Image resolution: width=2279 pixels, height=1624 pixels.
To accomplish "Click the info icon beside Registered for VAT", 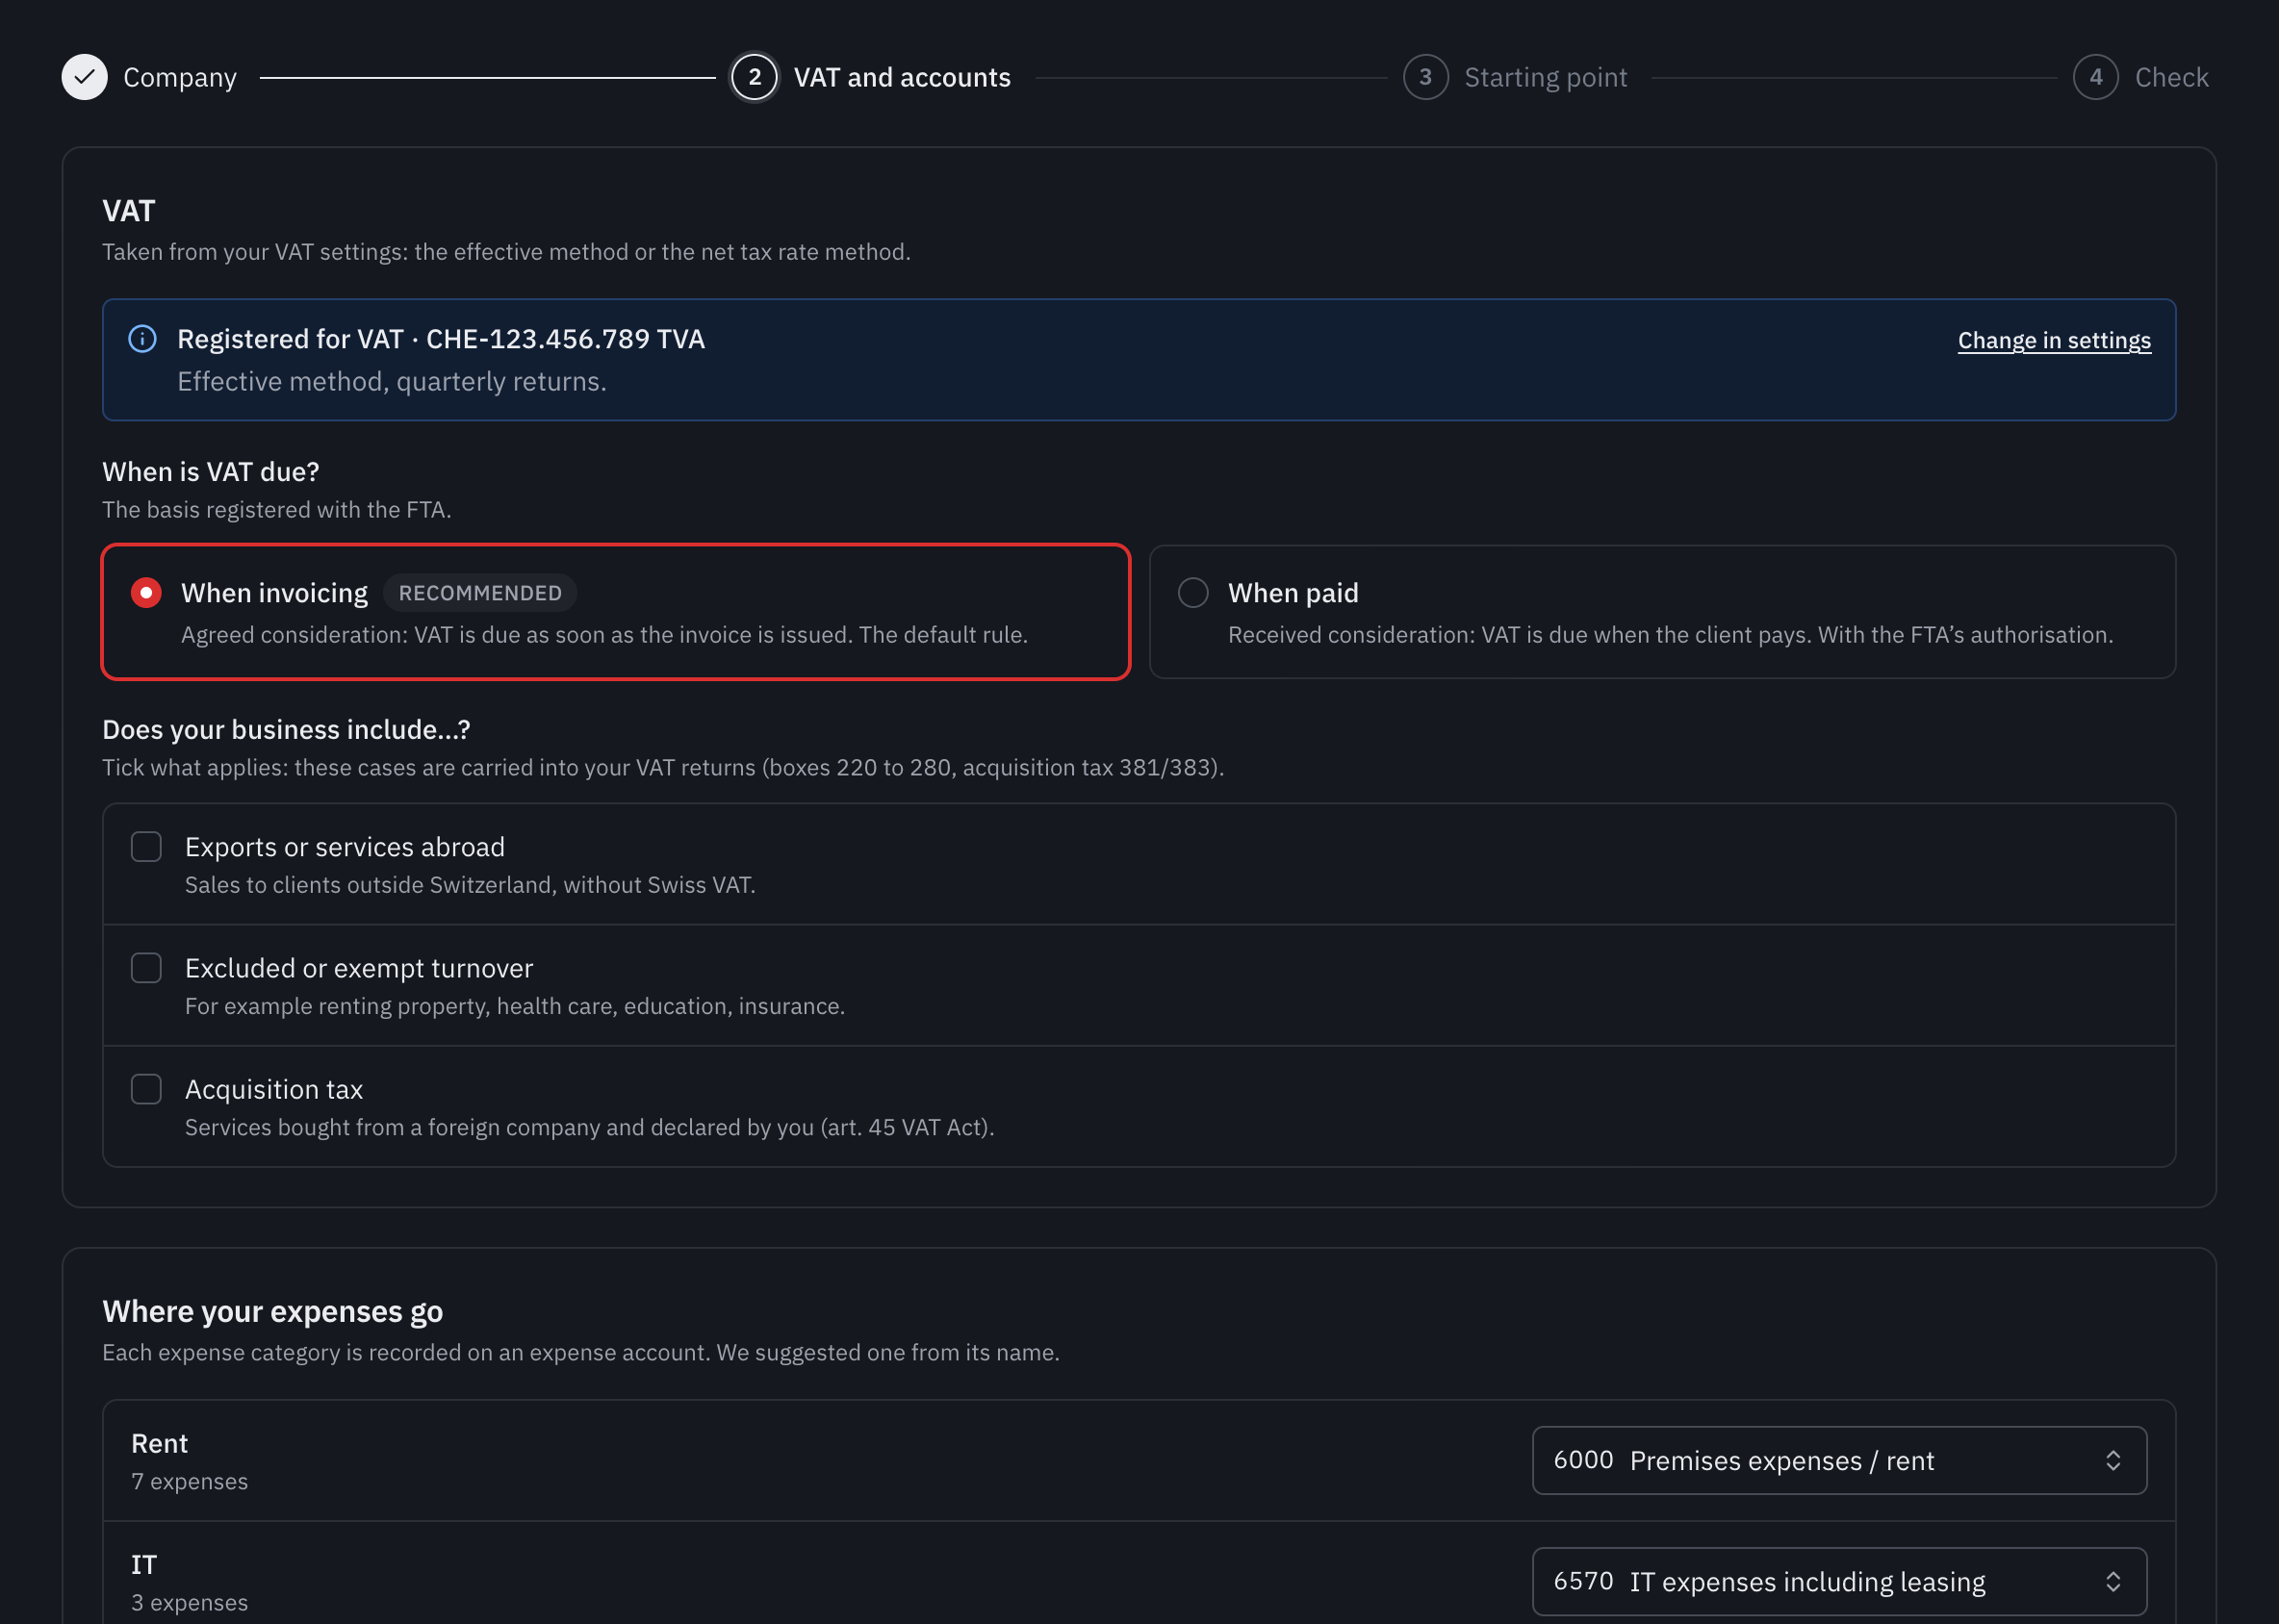I will [x=142, y=339].
